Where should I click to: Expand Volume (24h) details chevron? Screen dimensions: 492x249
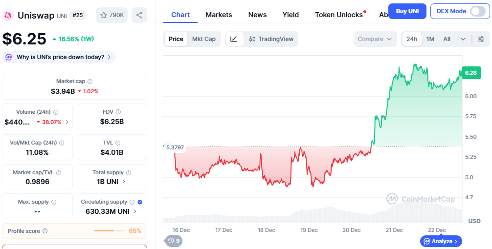tap(67, 122)
